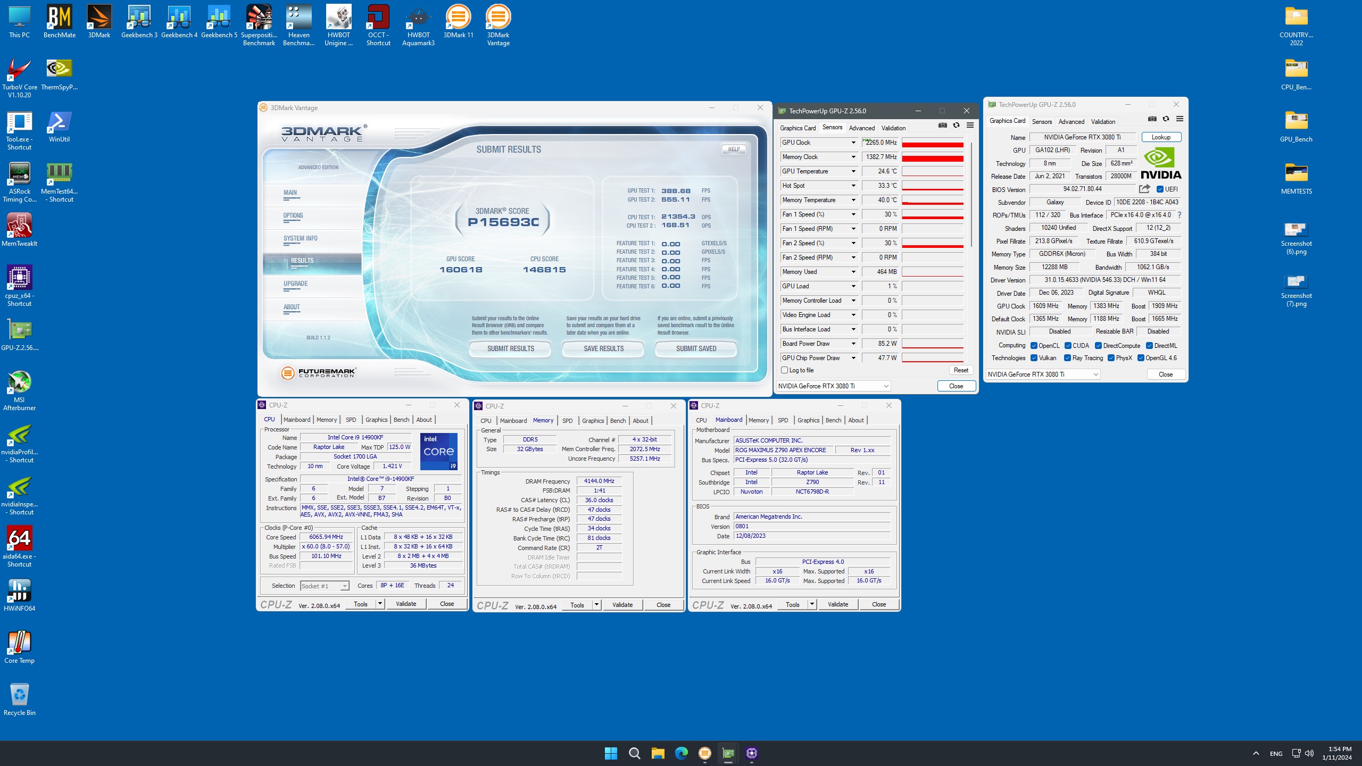Expand the Hot Spot sensor dropdown

(853, 186)
